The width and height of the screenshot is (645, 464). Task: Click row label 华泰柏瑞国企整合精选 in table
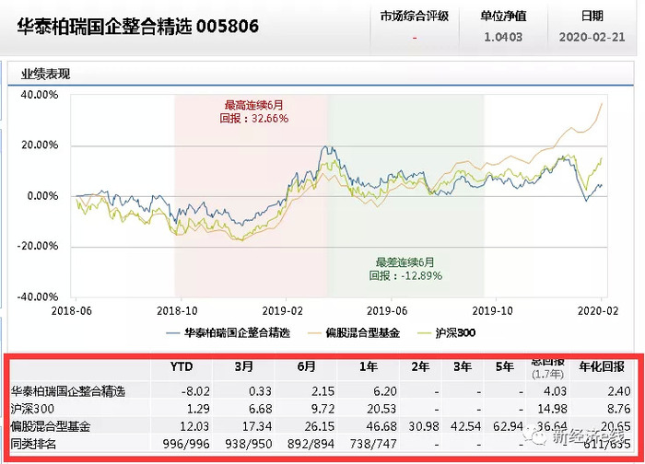(67, 391)
